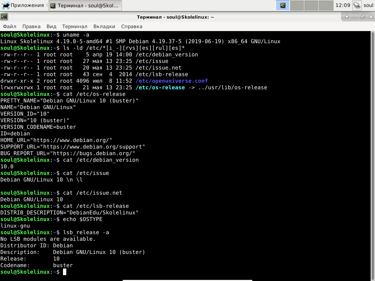Image resolution: width=375 pixels, height=281 pixels.
Task: Open the terminal window menu icon
Action: [x=4, y=17]
